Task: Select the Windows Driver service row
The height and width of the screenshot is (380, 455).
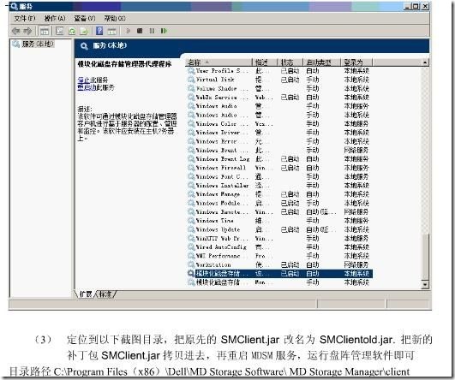Action: (279, 133)
